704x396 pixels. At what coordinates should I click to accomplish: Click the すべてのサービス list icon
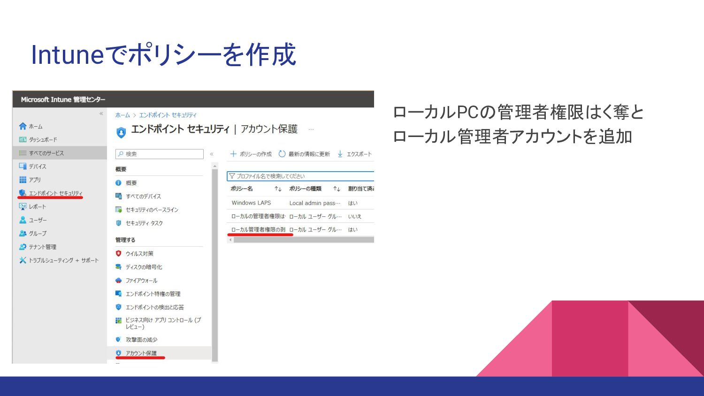tap(23, 153)
